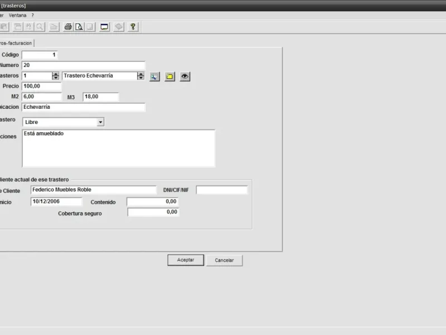Click the Aceptar button
Viewport: 446px width, 335px height.
pos(186,260)
